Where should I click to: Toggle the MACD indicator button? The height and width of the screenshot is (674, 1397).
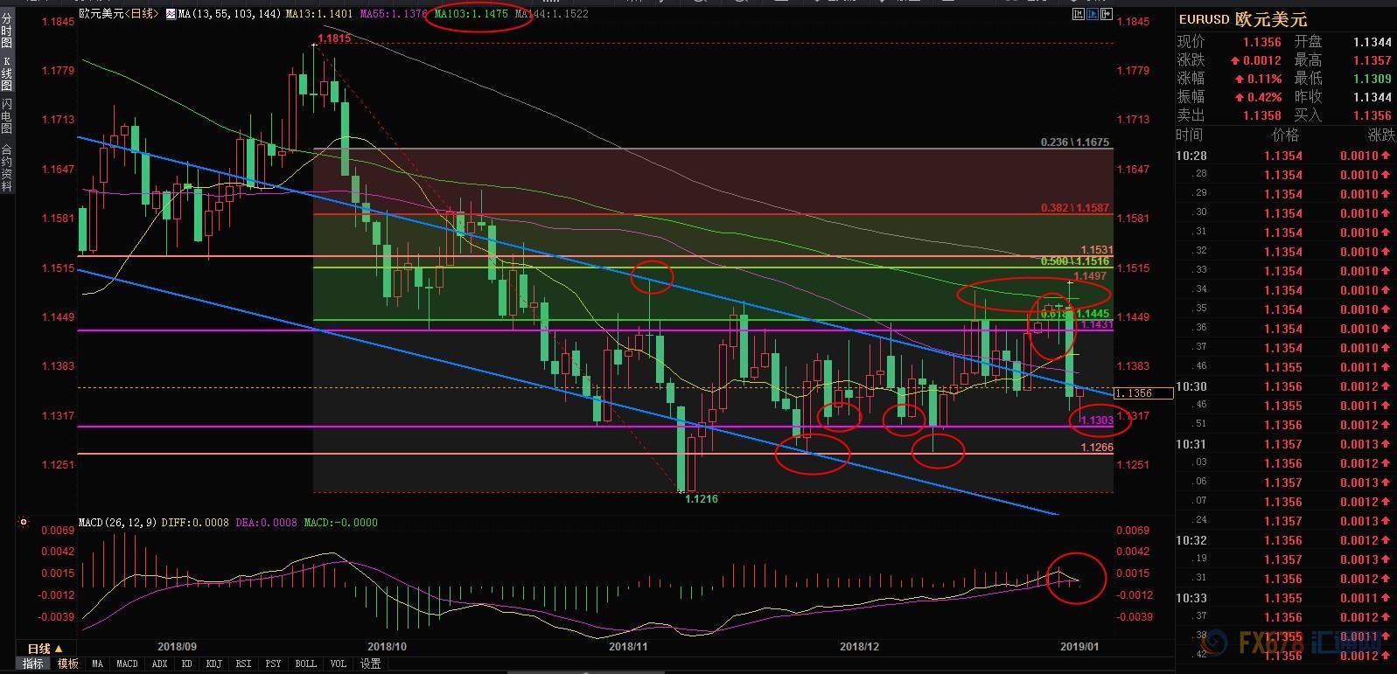click(x=127, y=664)
